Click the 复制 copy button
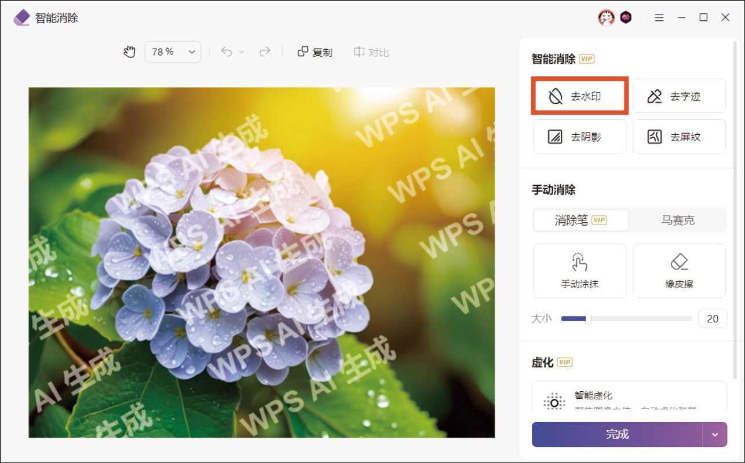Screen dimensions: 745x463 315,52
